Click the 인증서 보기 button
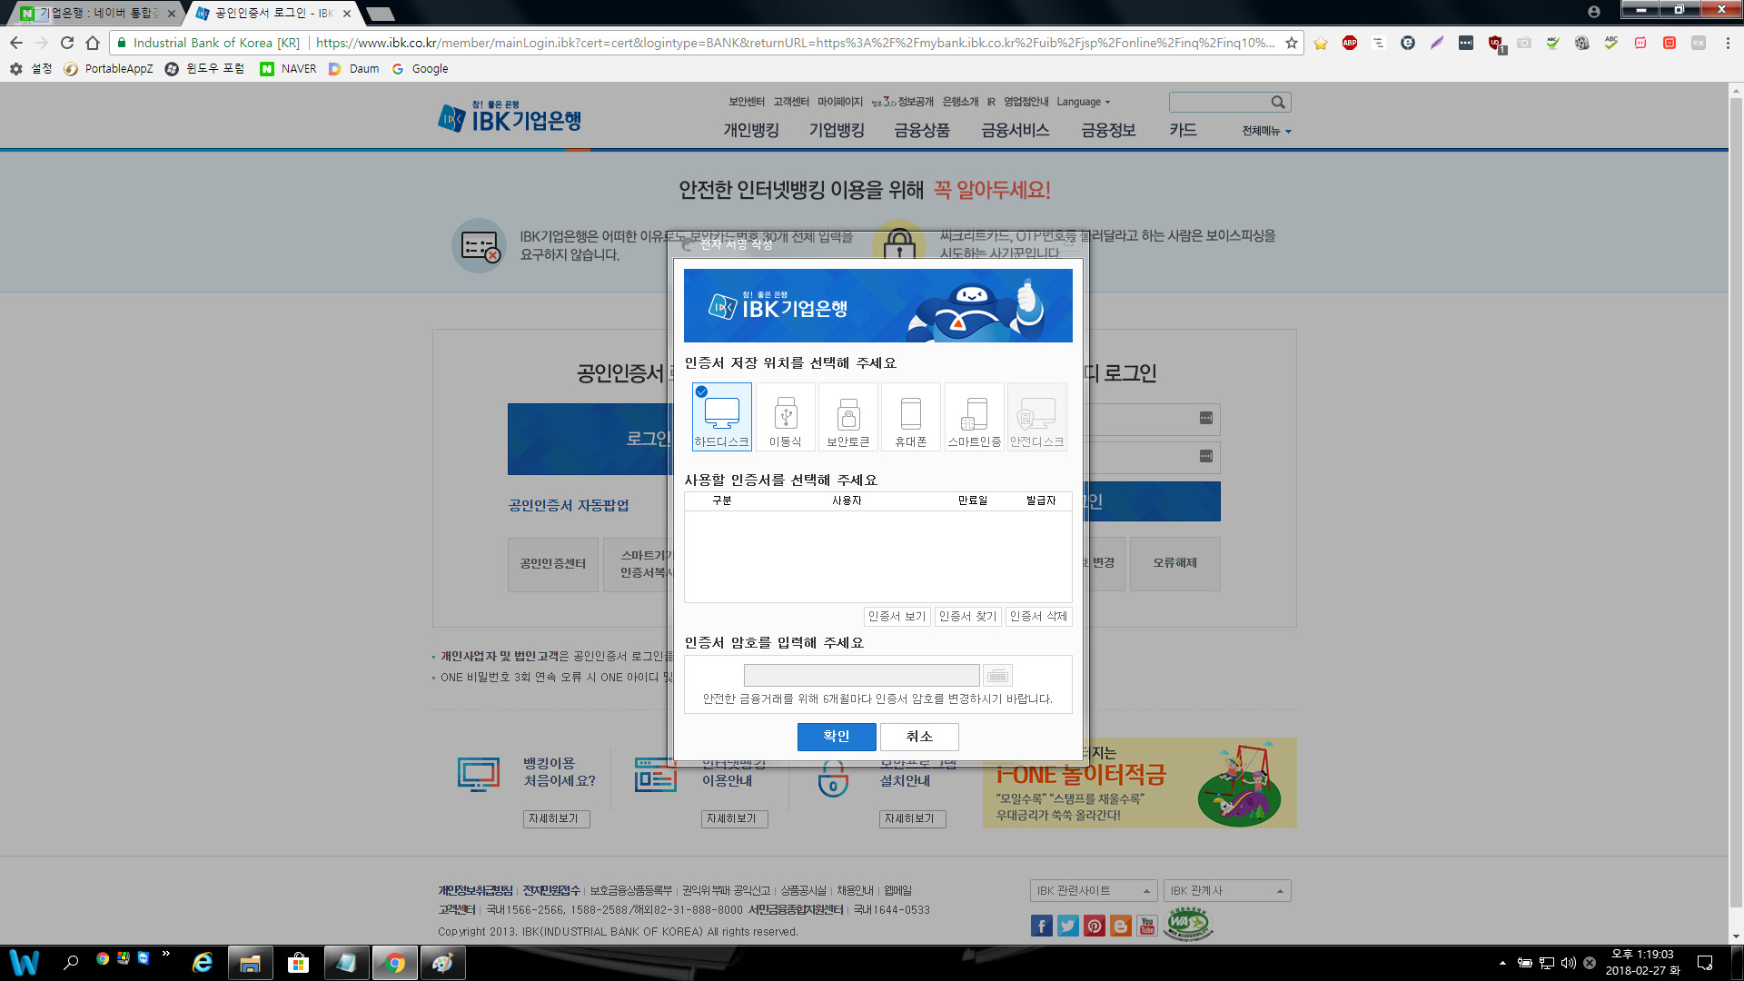Image resolution: width=1744 pixels, height=981 pixels. point(897,617)
